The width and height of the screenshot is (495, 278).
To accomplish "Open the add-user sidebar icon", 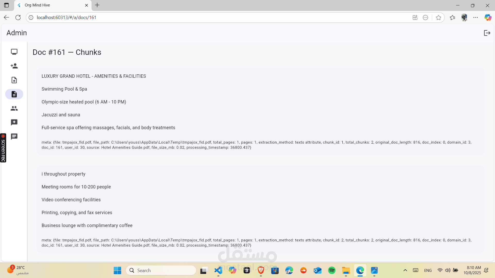I will (14, 66).
